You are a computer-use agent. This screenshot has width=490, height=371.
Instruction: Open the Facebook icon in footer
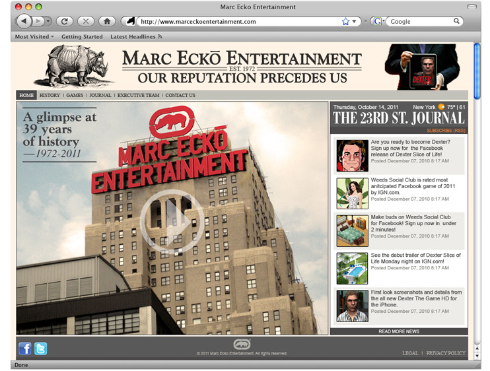click(25, 349)
